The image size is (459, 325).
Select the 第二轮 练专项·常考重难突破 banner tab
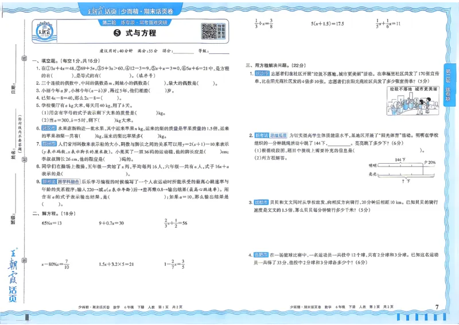click(x=135, y=22)
